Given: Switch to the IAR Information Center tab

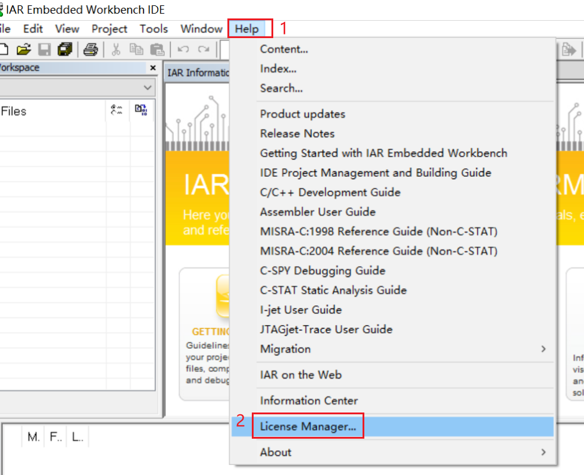Looking at the screenshot, I should pyautogui.click(x=197, y=73).
